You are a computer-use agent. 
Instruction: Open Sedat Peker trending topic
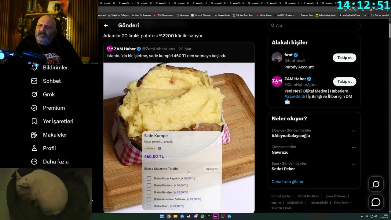pos(283,169)
